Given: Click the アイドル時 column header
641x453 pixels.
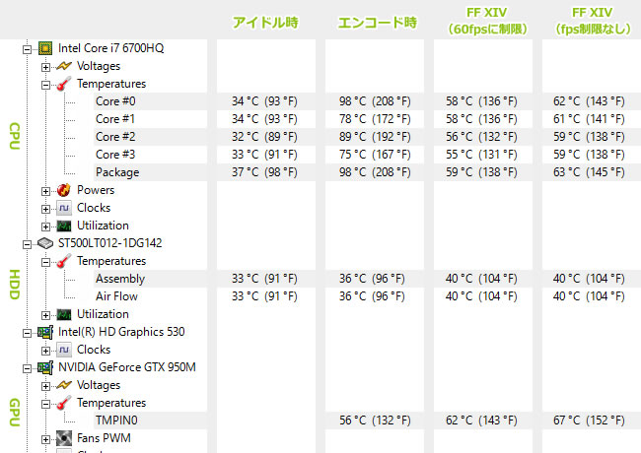Looking at the screenshot, I should coord(265,22).
